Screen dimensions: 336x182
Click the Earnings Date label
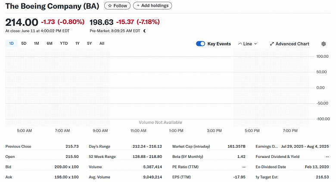click(x=267, y=146)
